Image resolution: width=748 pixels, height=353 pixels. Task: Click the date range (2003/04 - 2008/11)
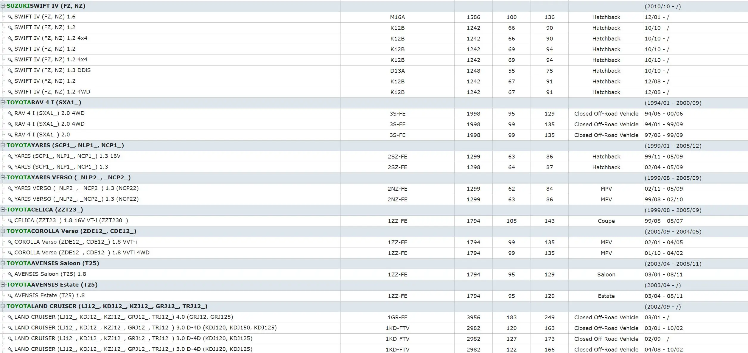click(x=673, y=264)
